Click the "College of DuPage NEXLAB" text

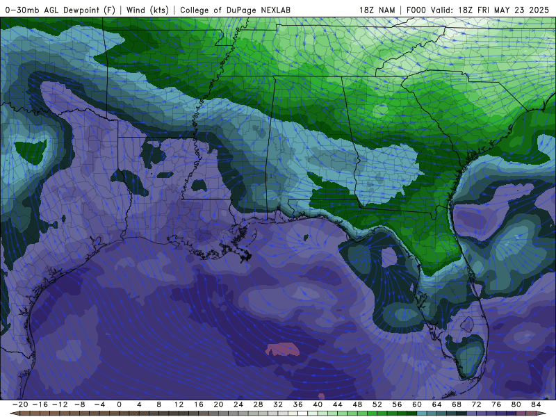(x=235, y=10)
